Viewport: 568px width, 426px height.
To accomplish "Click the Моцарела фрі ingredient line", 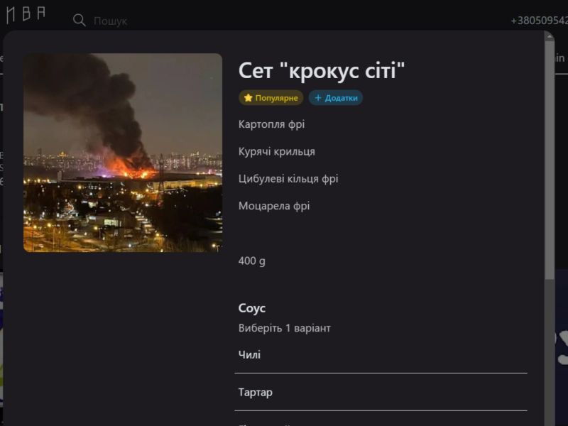I will pyautogui.click(x=274, y=206).
